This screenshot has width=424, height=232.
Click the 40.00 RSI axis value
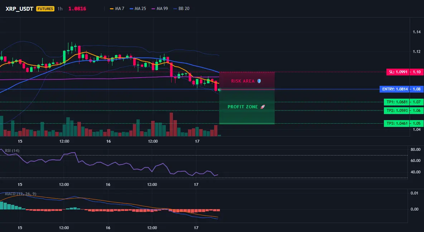[x=415, y=172]
